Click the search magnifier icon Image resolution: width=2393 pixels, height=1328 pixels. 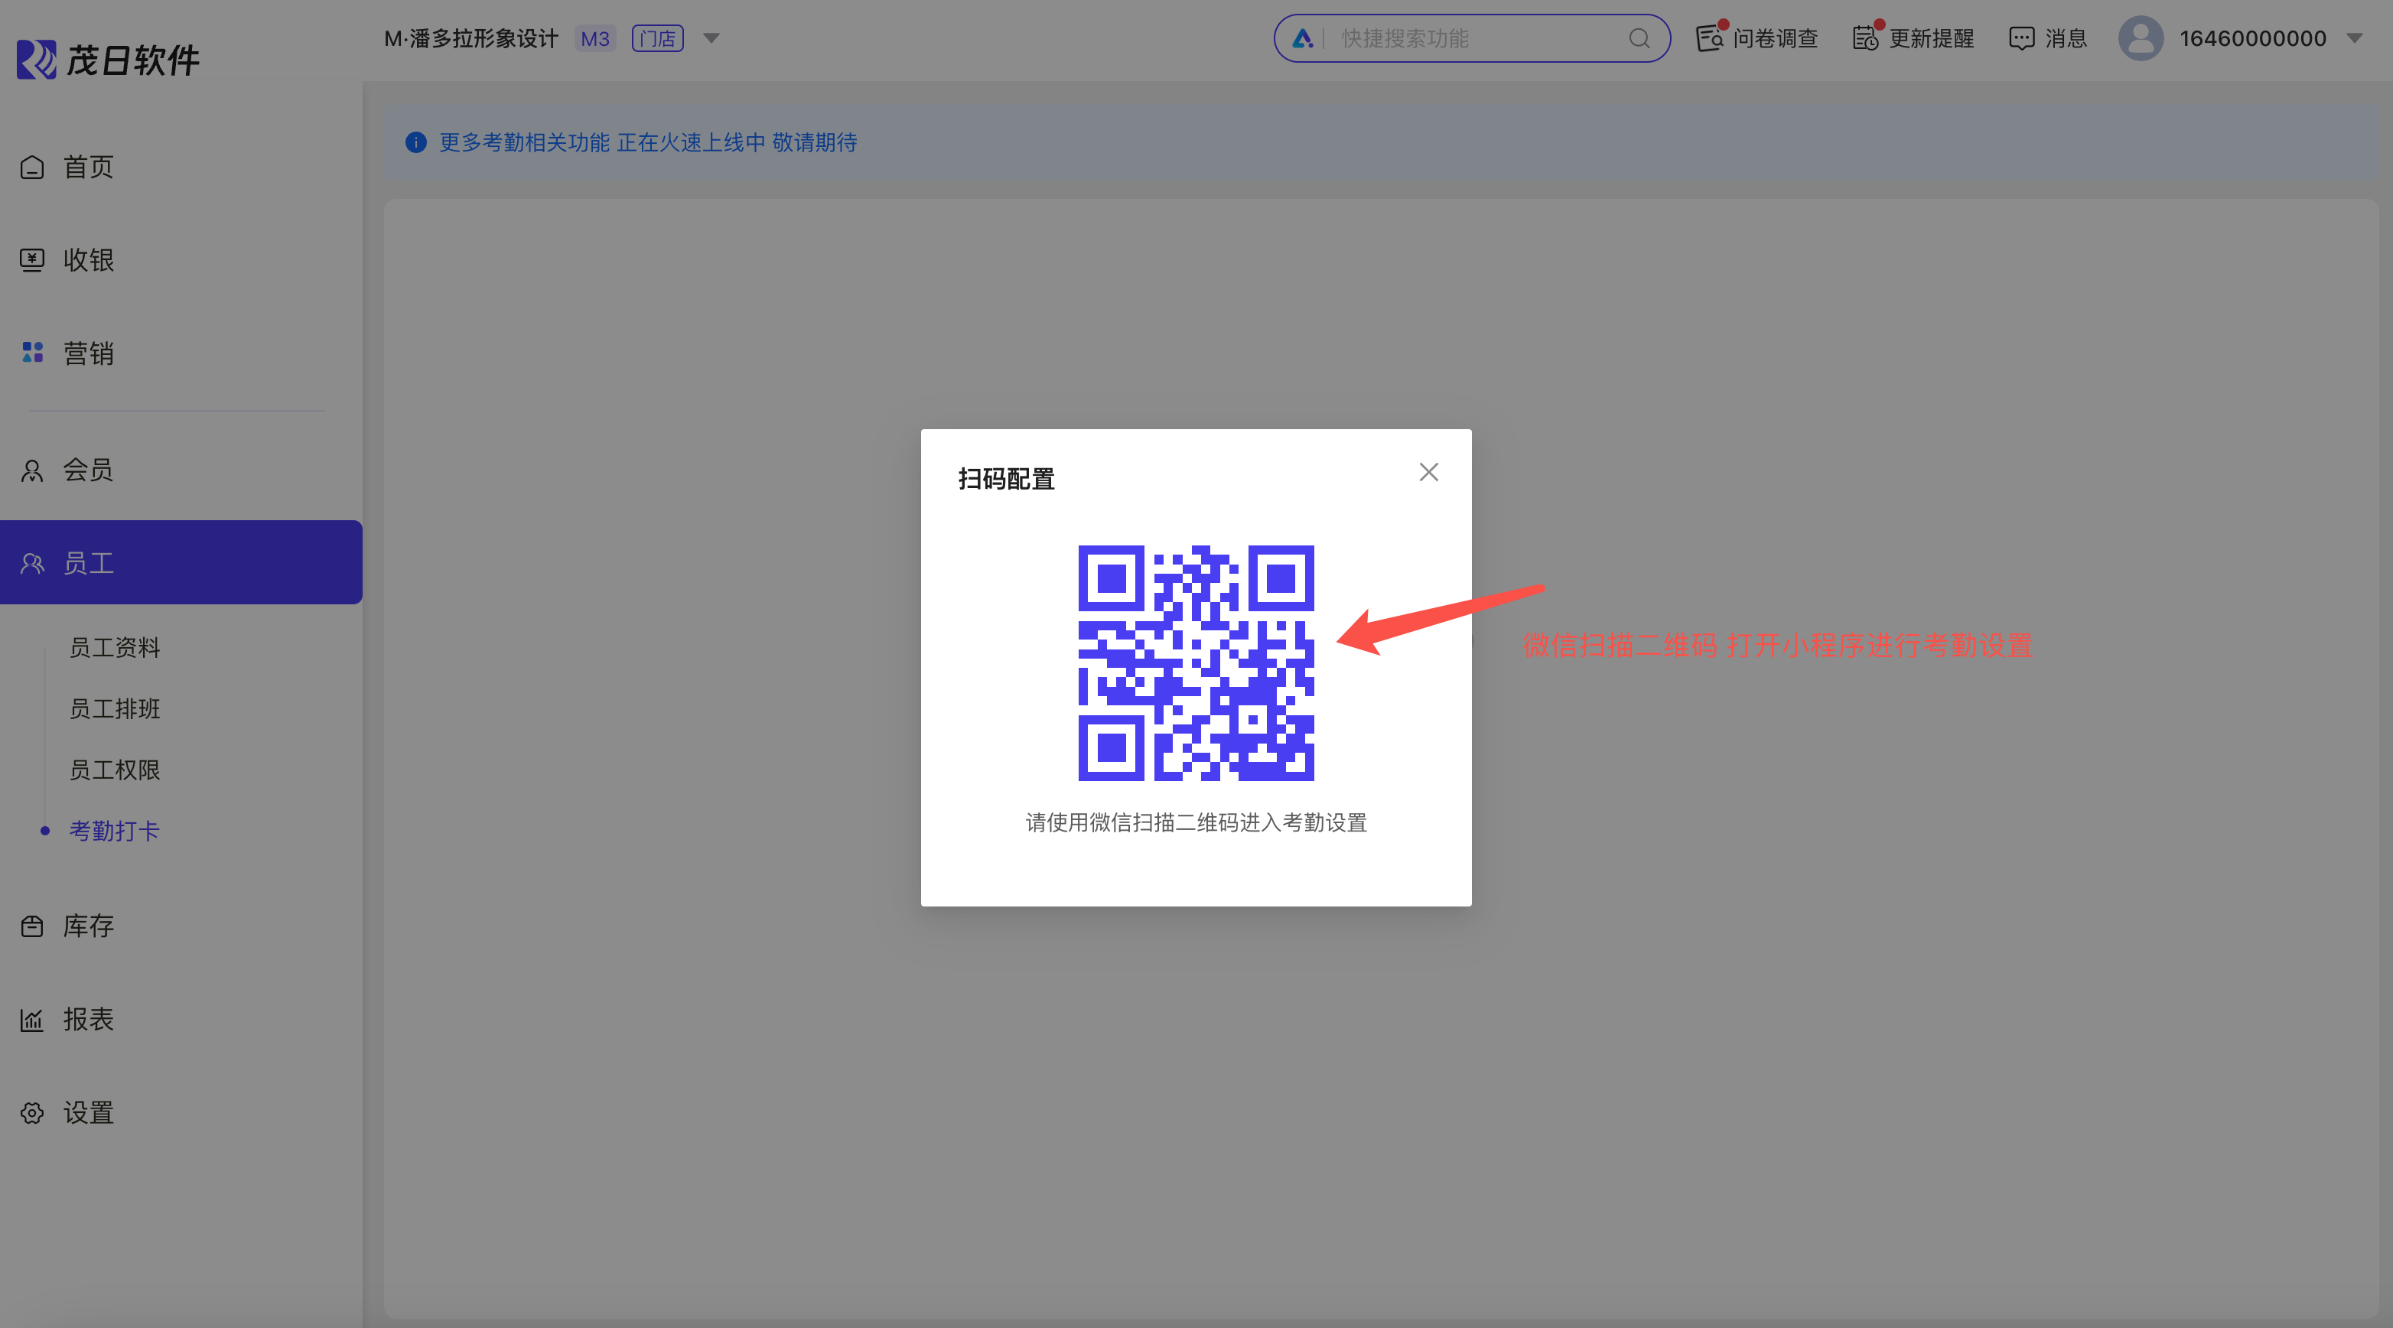pyautogui.click(x=1639, y=38)
